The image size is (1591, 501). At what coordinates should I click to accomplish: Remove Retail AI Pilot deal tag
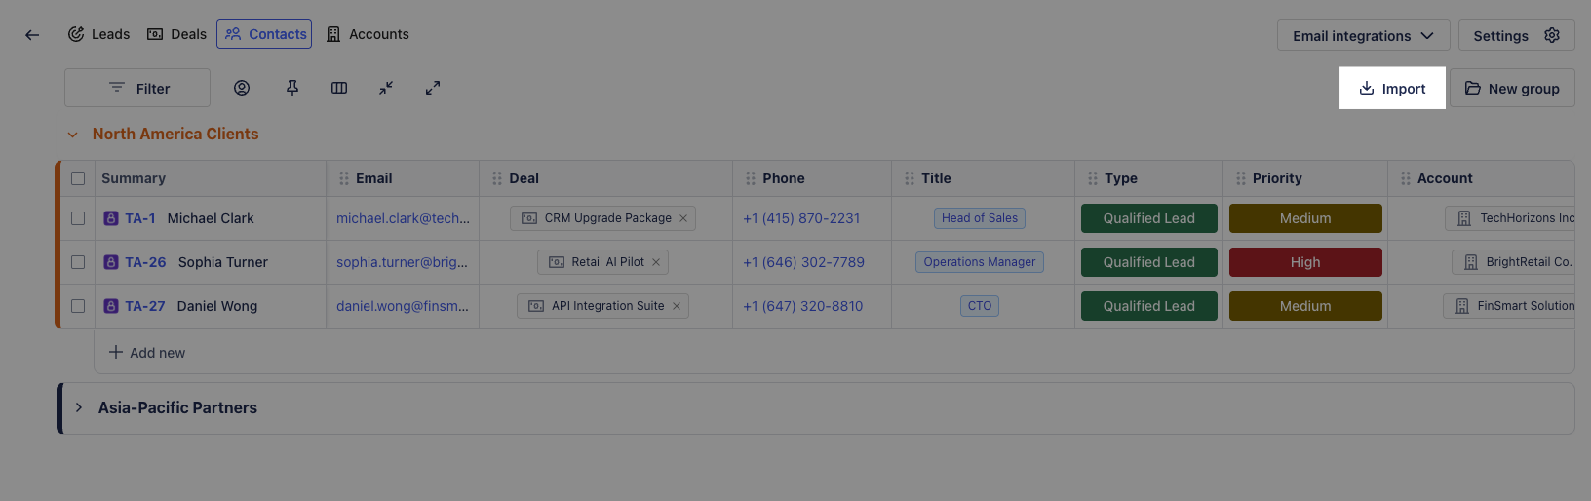(656, 262)
